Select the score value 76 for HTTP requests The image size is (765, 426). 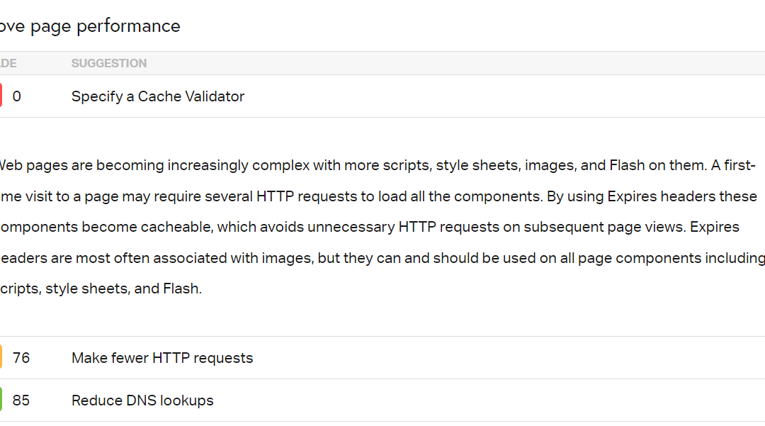click(x=21, y=358)
